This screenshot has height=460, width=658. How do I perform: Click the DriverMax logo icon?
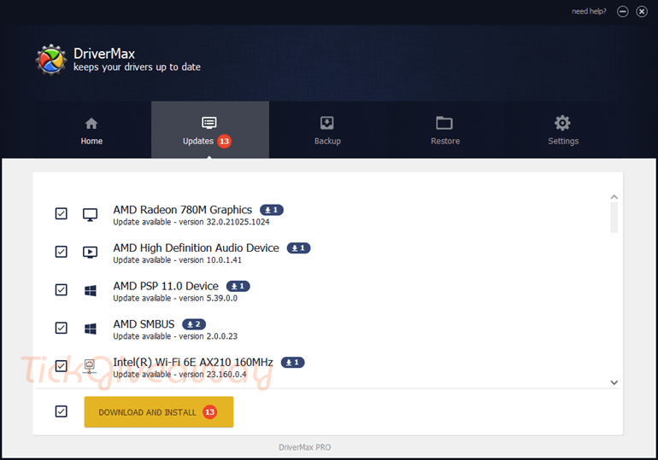(50, 60)
